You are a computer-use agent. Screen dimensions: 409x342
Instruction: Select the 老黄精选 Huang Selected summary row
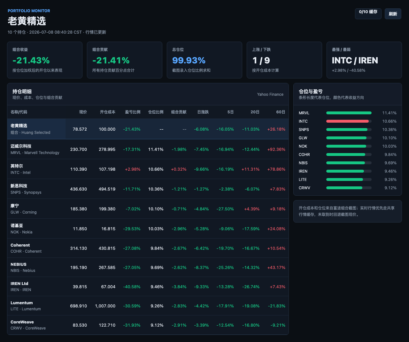click(148, 129)
